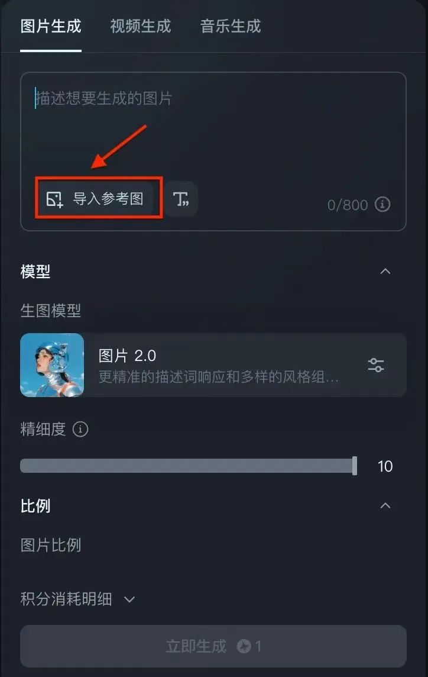Click the 积分消耗明细 label
Image resolution: width=428 pixels, height=677 pixels.
66,599
